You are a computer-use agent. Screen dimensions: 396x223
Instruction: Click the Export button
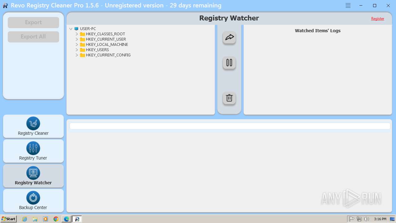(33, 23)
